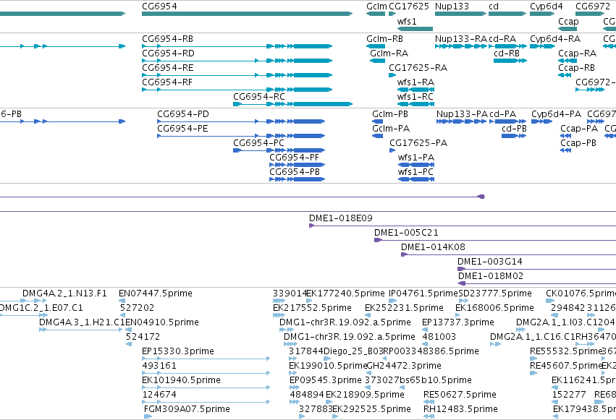Select EST EK252231.5prime
616x420 pixels.
(x=368, y=315)
